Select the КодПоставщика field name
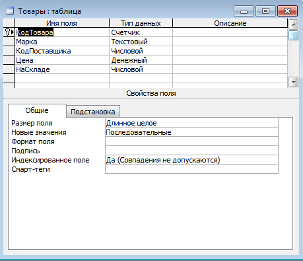 [x=61, y=51]
